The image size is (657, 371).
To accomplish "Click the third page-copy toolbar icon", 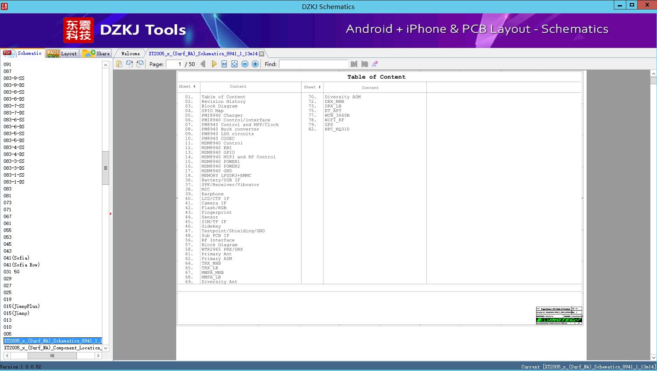I will [x=140, y=64].
